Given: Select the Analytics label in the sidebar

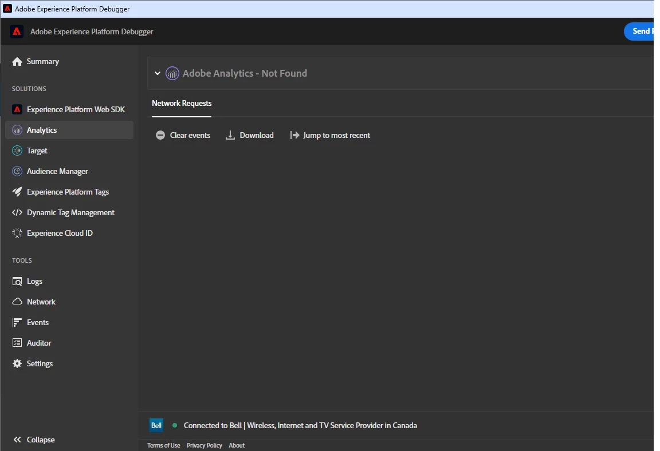Looking at the screenshot, I should (42, 130).
